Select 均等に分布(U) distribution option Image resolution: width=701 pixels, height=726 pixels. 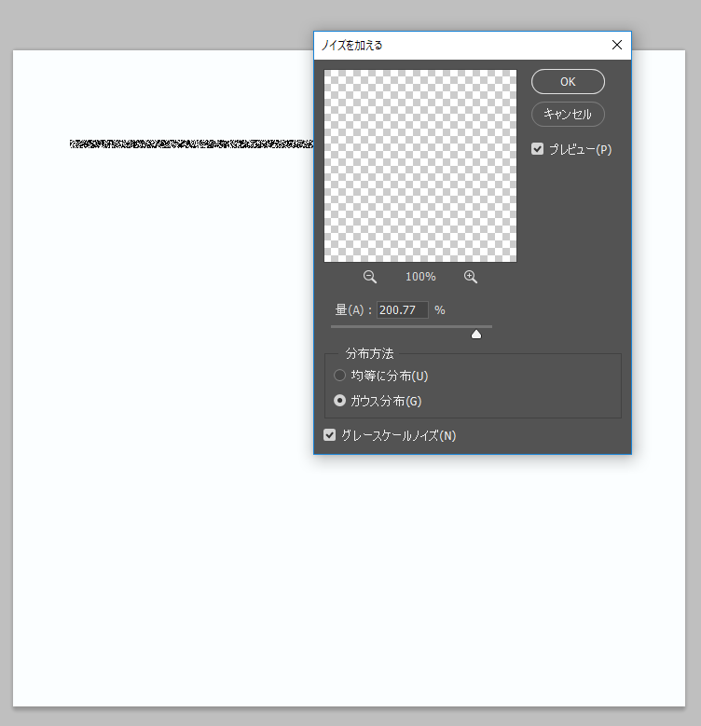[340, 375]
